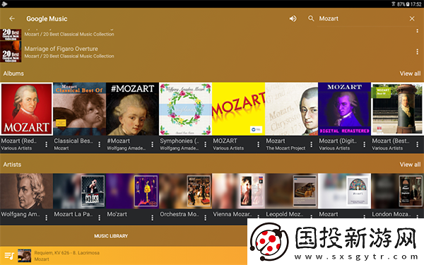The image size is (424, 265).
Task: Open menu for Classical Best album
Action: pyautogui.click(x=100, y=145)
